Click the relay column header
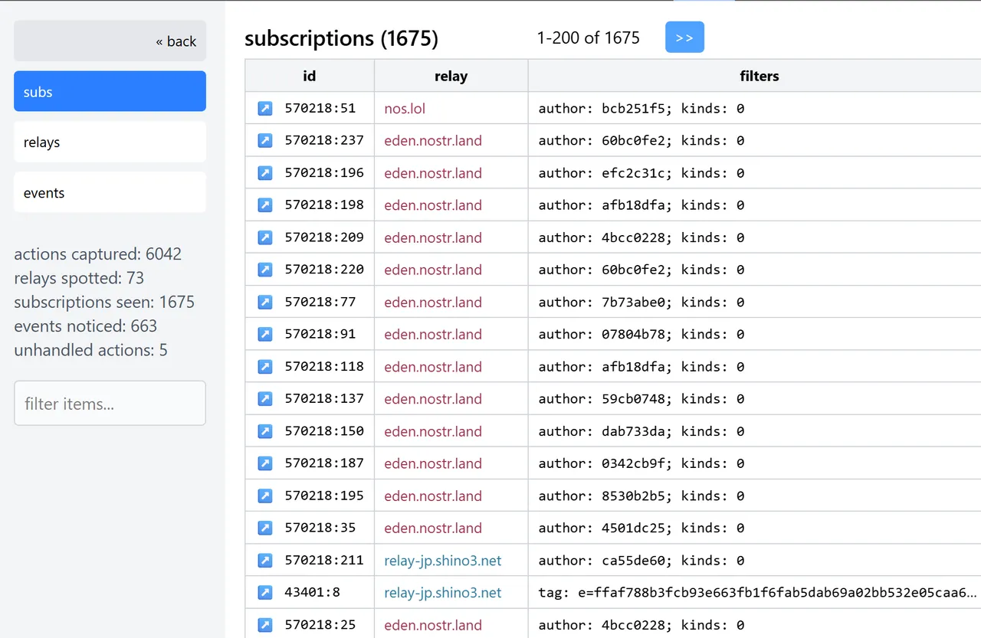This screenshot has height=638, width=981. [451, 76]
